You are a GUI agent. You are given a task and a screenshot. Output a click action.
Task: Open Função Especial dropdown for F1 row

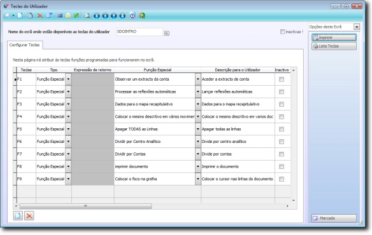click(198, 79)
